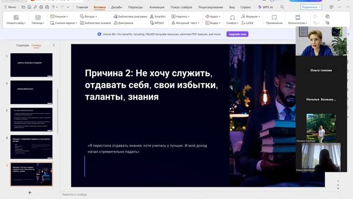Image resolution: width=353 pixels, height=199 pixels.
Task: Expand the Аудио dropdown arrow
Action: tap(220, 17)
